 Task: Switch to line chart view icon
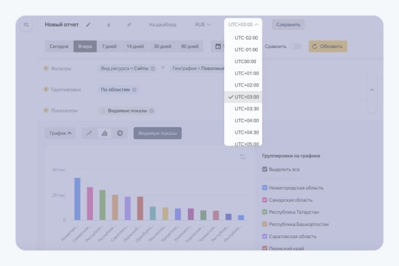tap(90, 133)
